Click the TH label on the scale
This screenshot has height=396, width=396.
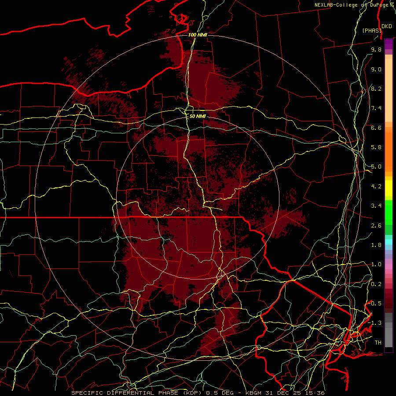378,343
